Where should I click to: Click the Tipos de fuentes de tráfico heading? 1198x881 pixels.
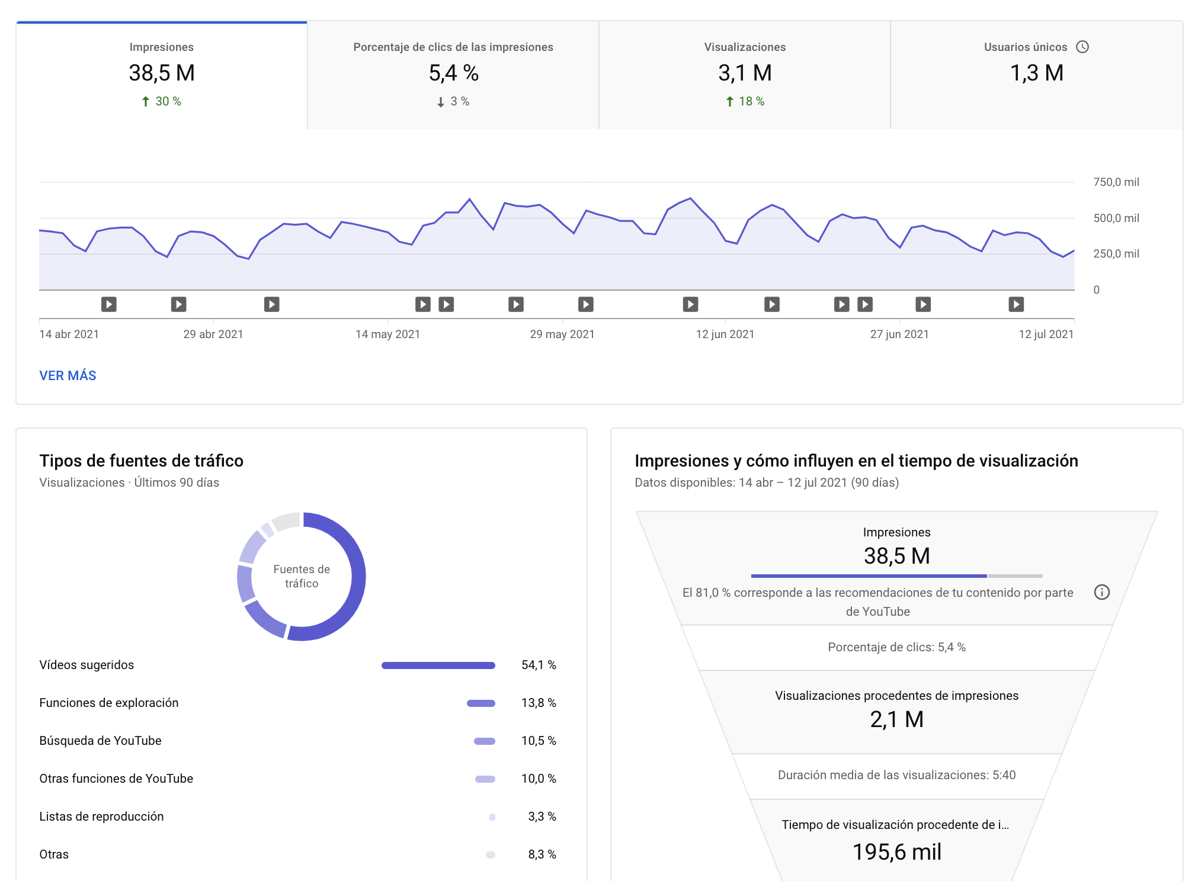pyautogui.click(x=142, y=461)
